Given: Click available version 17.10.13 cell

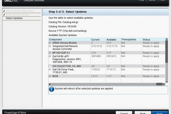Looking at the screenshot, I should (x=111, y=70).
